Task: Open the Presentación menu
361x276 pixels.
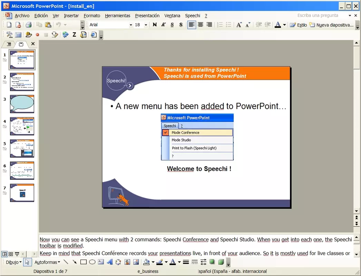Action: 147,16
